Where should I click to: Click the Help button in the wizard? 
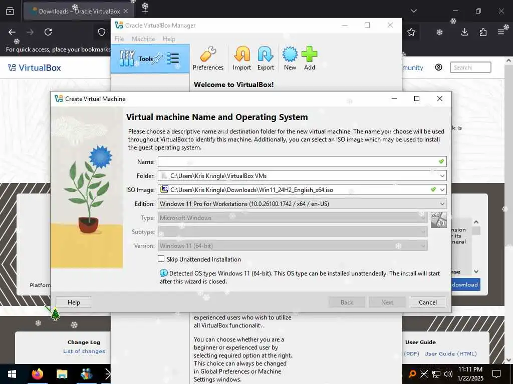tap(74, 302)
